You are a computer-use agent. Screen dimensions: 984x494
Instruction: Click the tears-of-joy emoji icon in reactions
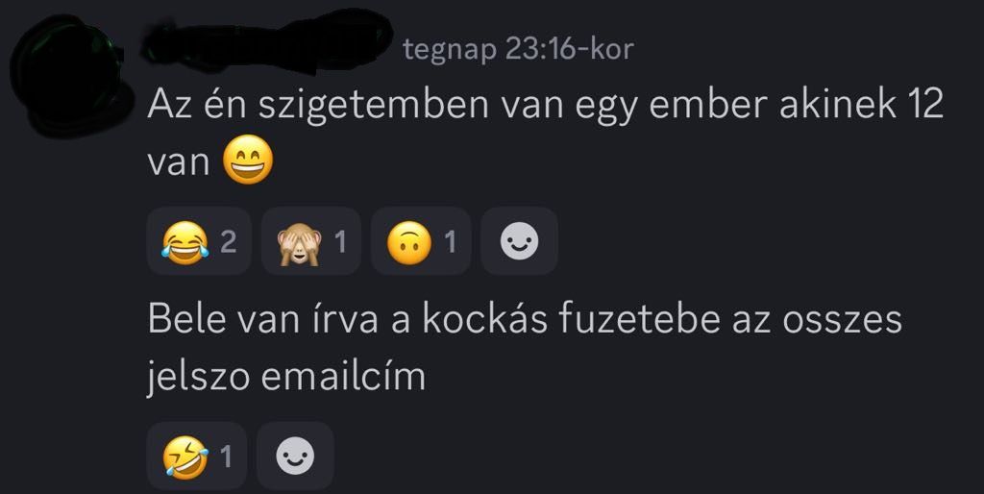click(185, 242)
